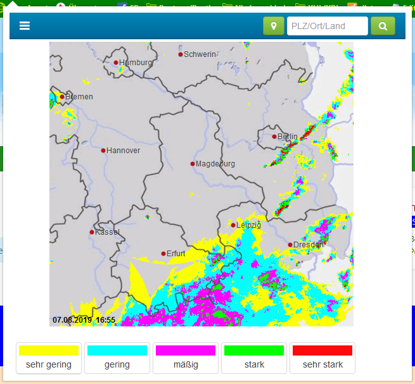Click the Kassel map marker

[x=92, y=232]
